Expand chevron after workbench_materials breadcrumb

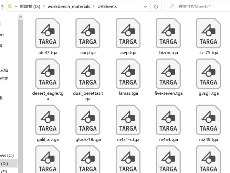pyautogui.click(x=94, y=7)
